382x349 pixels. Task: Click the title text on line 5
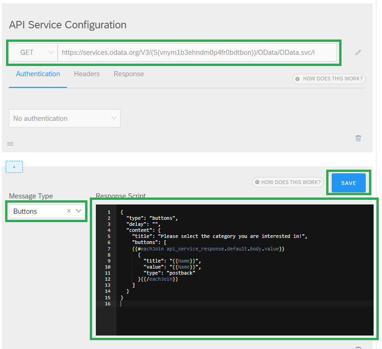(x=220, y=236)
